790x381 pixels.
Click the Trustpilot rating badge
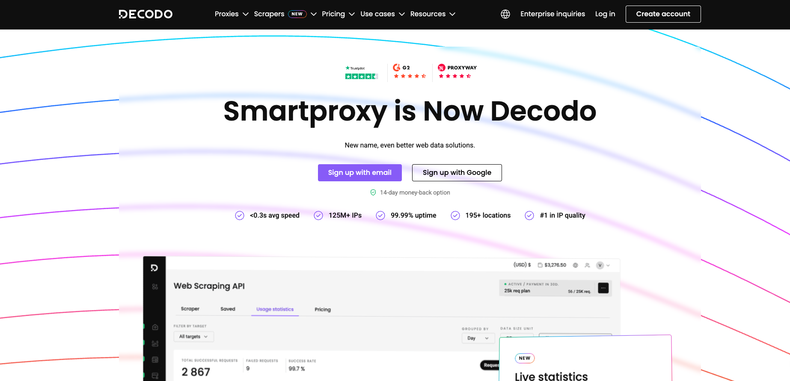click(x=362, y=73)
